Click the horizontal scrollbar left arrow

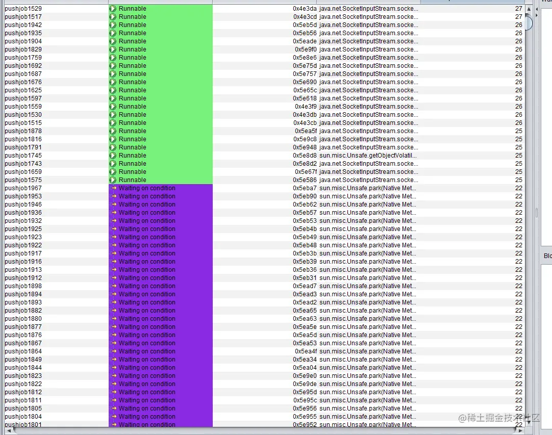[9, 430]
